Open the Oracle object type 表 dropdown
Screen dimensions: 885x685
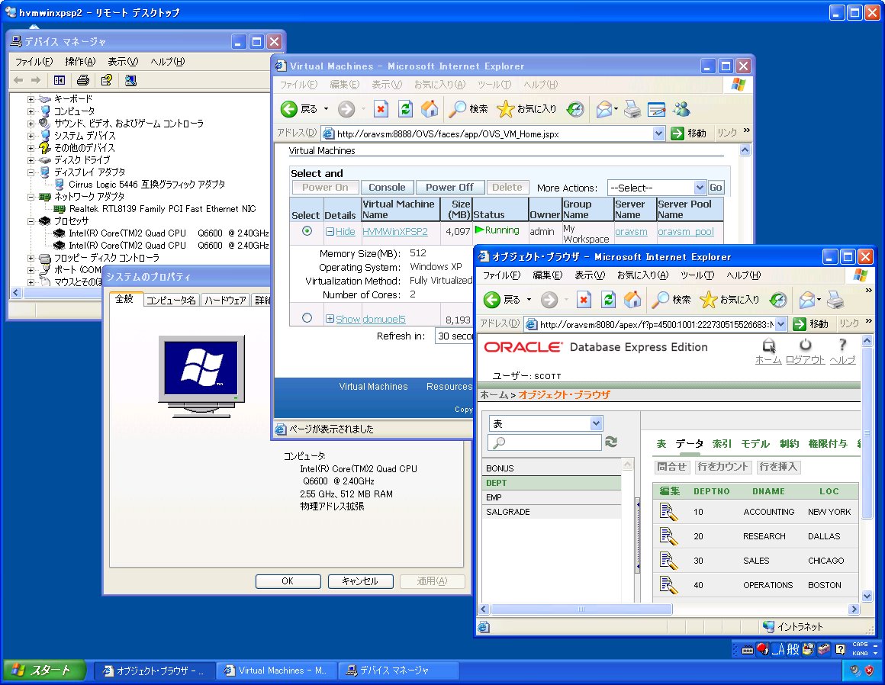(545, 423)
